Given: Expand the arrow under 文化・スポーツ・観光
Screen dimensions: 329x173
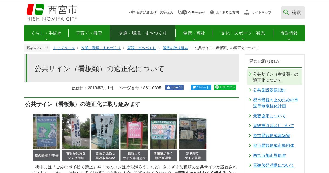Looking at the screenshot, I should 243,39.
